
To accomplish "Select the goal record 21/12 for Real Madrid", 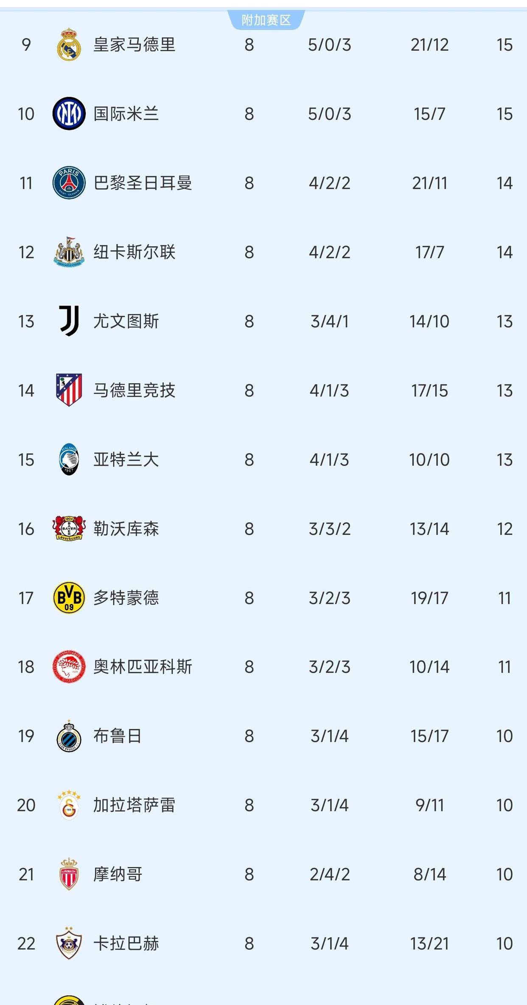I will click(x=430, y=44).
